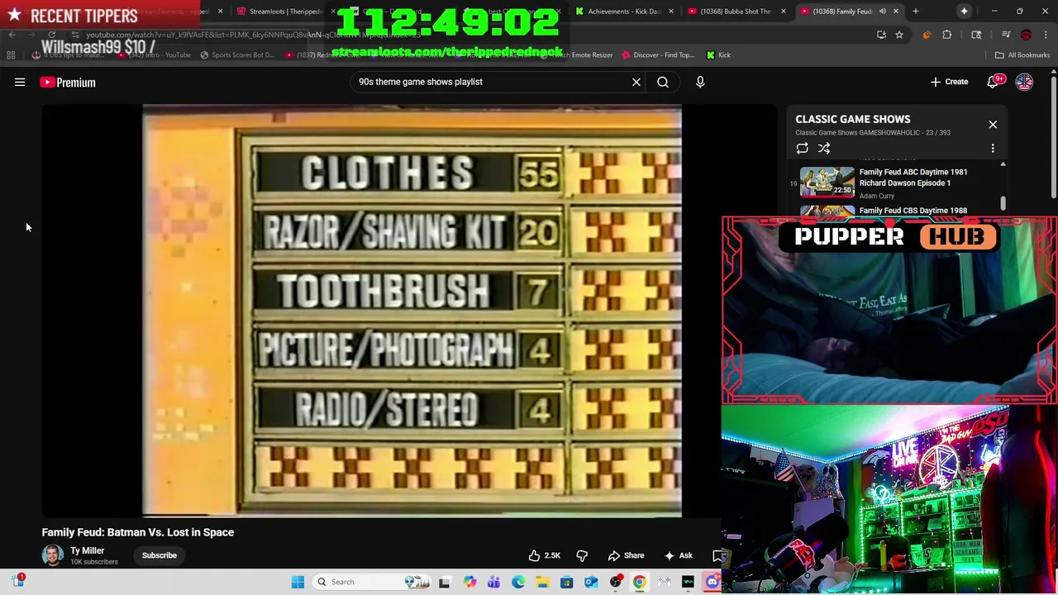Play Family Feud ABC Daytime 1981 thumbnail
Image resolution: width=1058 pixels, height=595 pixels.
827,182
